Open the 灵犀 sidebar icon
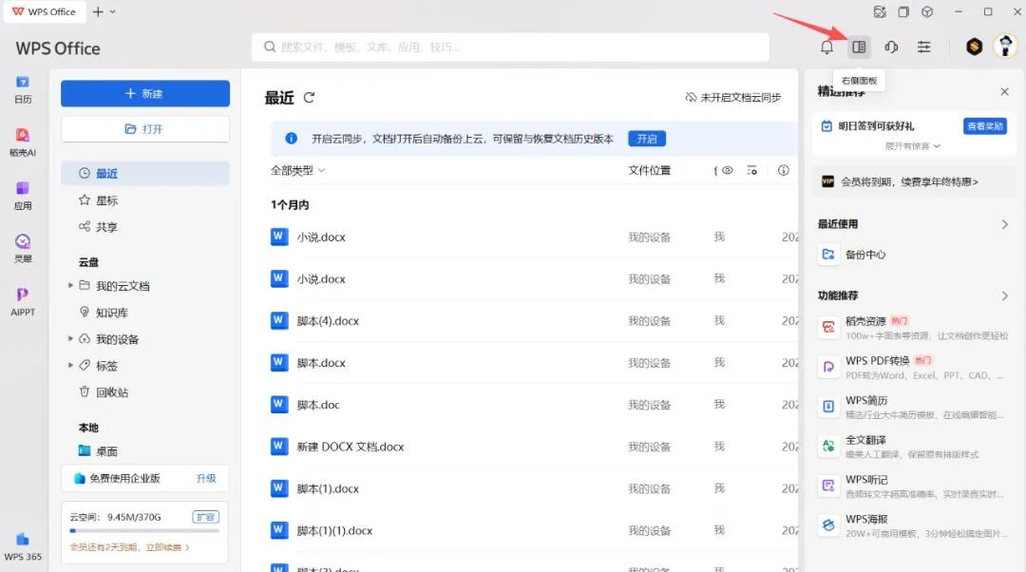This screenshot has width=1026, height=572. click(23, 249)
